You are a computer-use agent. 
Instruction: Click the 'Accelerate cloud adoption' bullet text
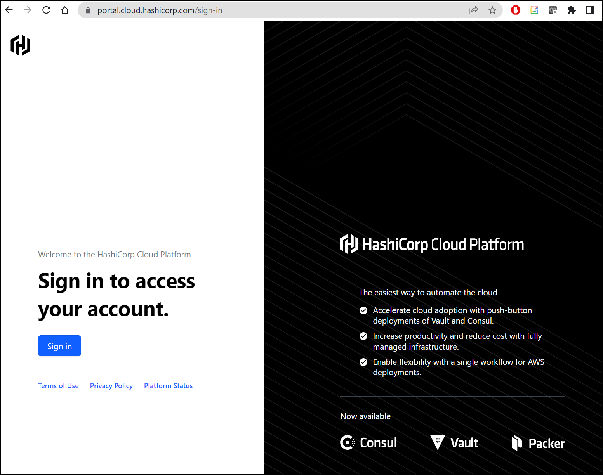pos(452,316)
